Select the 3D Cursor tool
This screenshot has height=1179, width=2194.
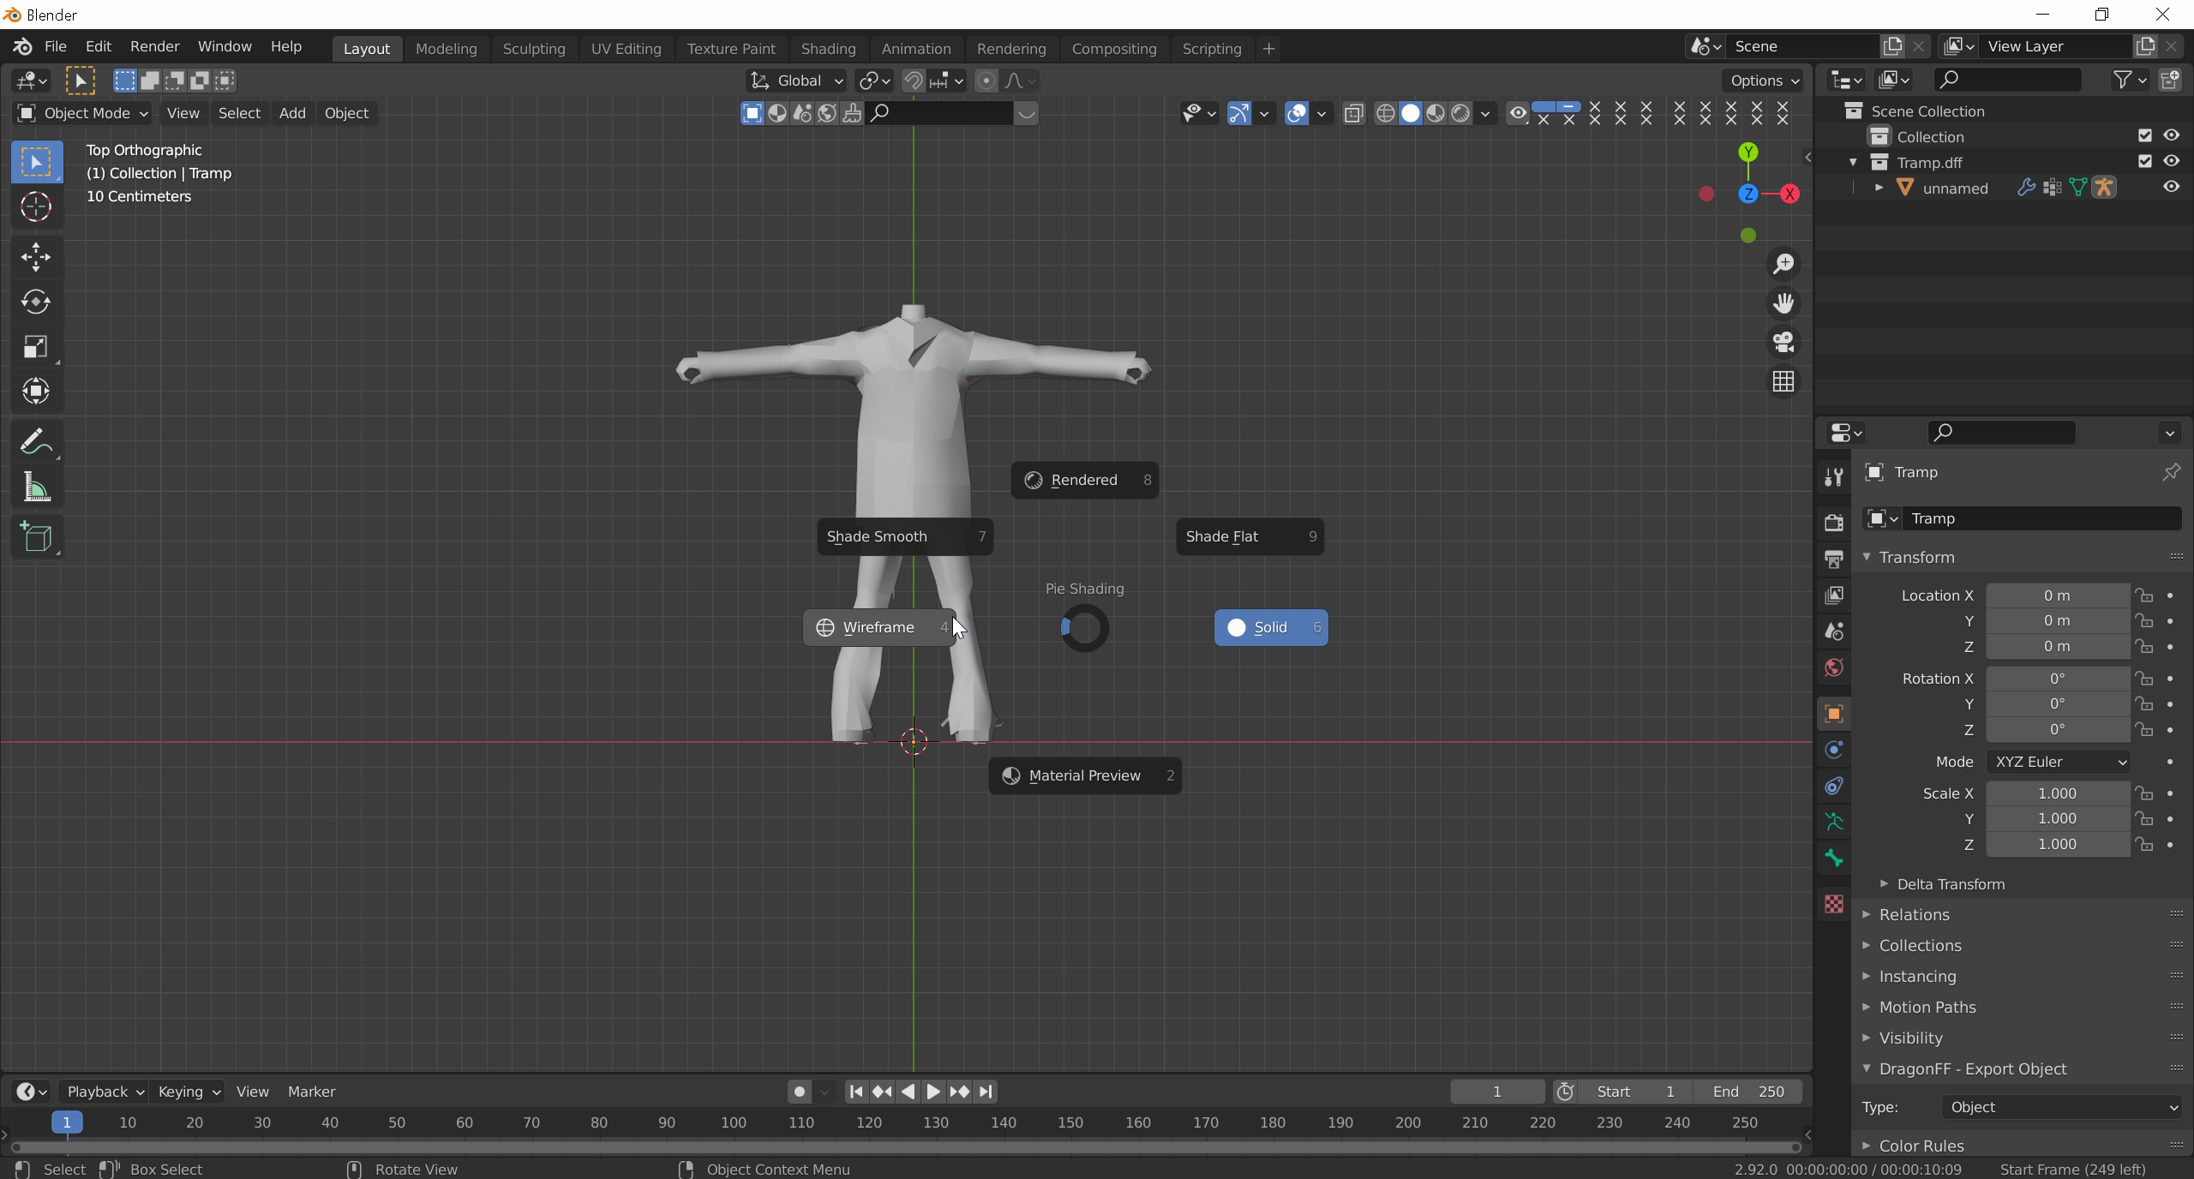point(36,206)
